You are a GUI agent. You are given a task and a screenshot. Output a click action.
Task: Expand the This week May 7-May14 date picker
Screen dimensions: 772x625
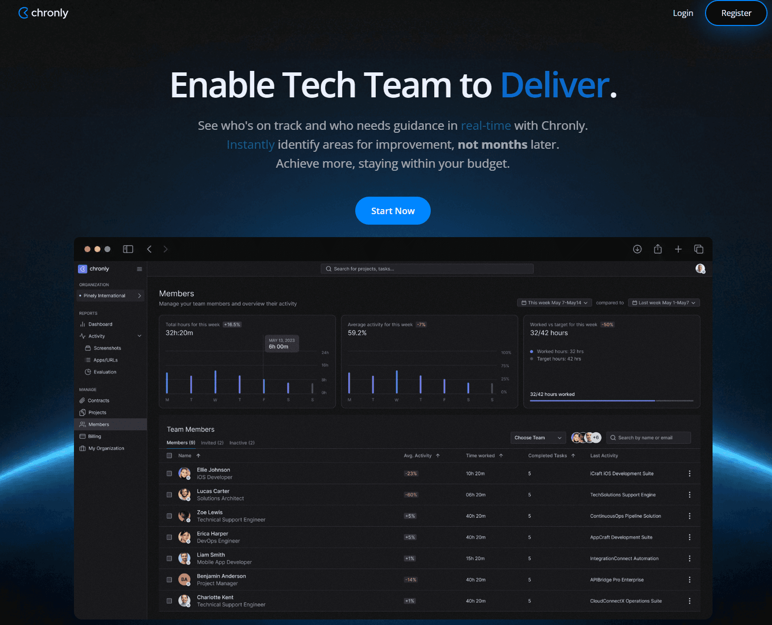pos(554,303)
